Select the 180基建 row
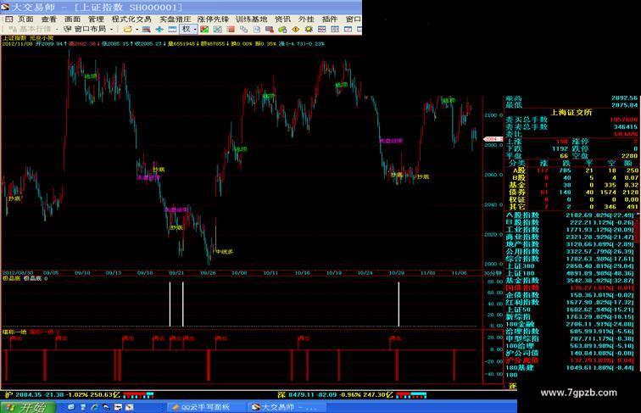 [x=571, y=367]
